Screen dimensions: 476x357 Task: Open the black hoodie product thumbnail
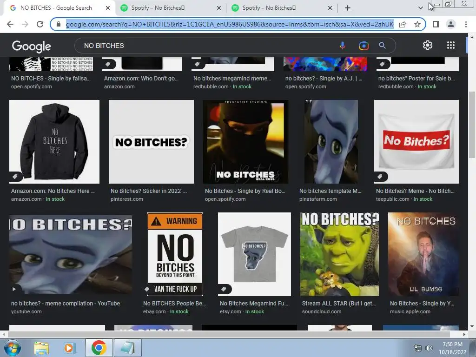[x=54, y=142]
